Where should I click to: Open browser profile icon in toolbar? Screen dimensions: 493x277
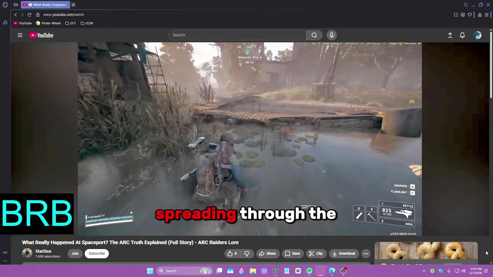[480, 15]
